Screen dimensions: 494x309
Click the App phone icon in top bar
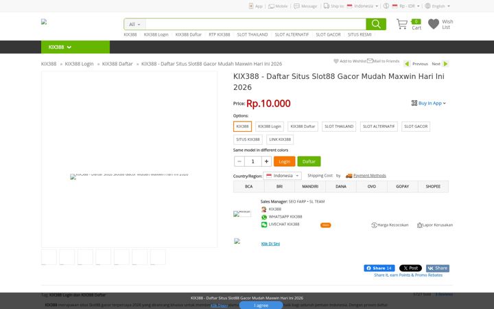click(251, 6)
